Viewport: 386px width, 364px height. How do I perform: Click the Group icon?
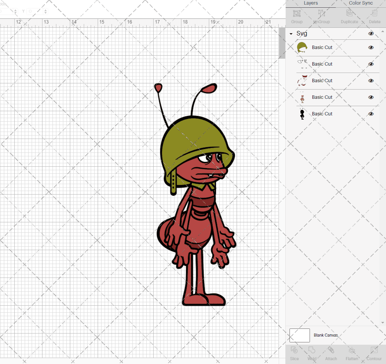click(297, 13)
